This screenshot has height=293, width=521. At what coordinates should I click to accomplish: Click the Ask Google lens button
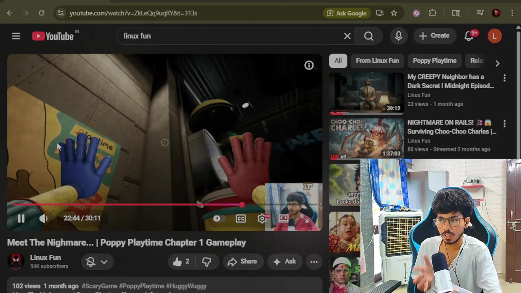pyautogui.click(x=347, y=13)
